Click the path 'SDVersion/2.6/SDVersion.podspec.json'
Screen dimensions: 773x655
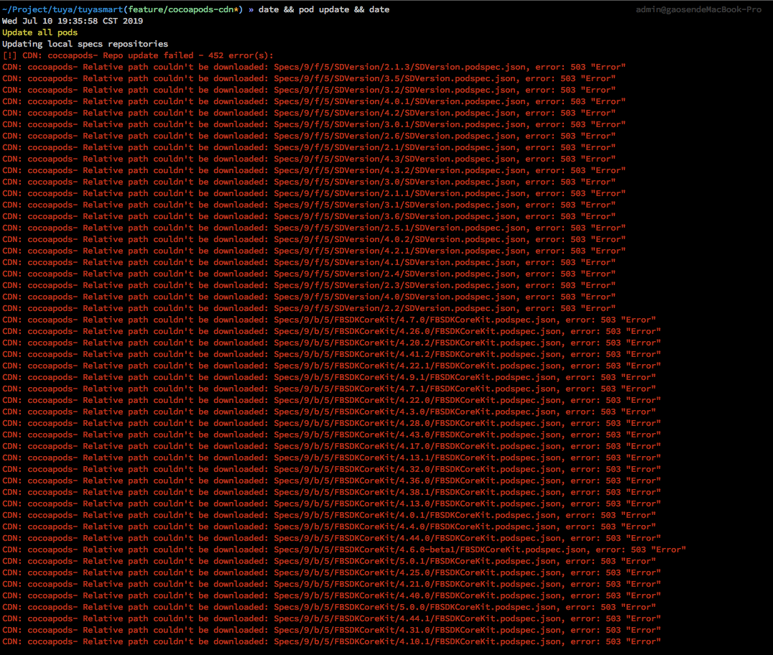(x=425, y=136)
